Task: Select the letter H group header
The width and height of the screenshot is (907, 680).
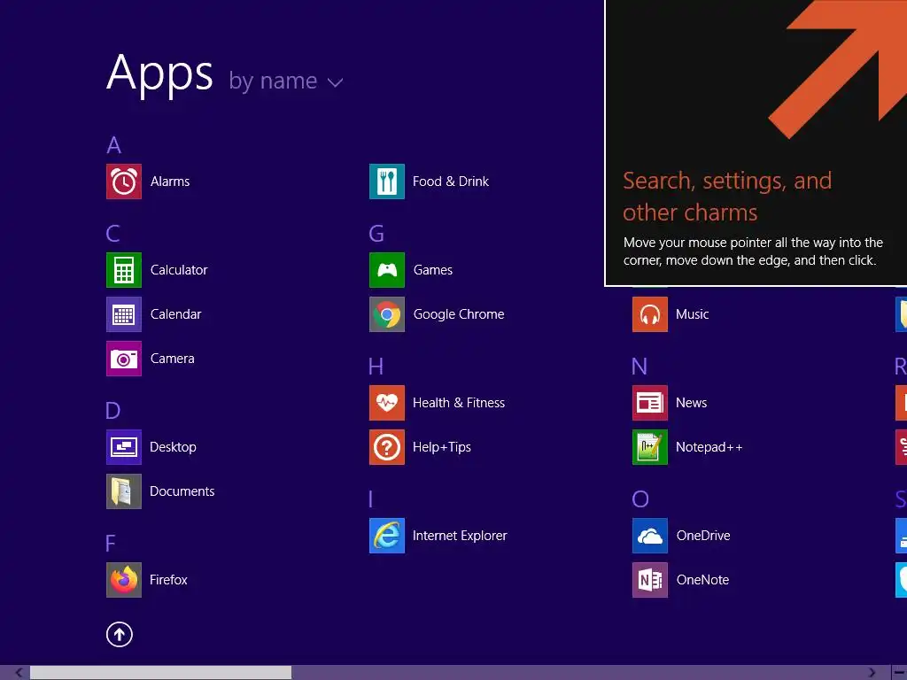Action: click(x=376, y=367)
